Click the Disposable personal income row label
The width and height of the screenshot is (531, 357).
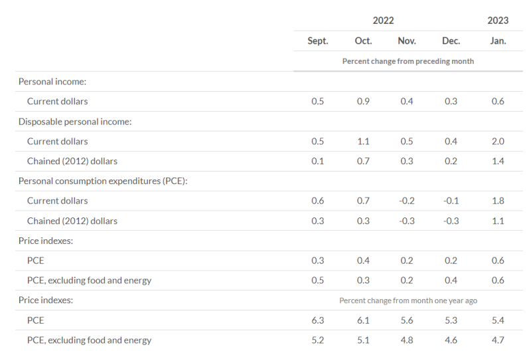(x=75, y=122)
